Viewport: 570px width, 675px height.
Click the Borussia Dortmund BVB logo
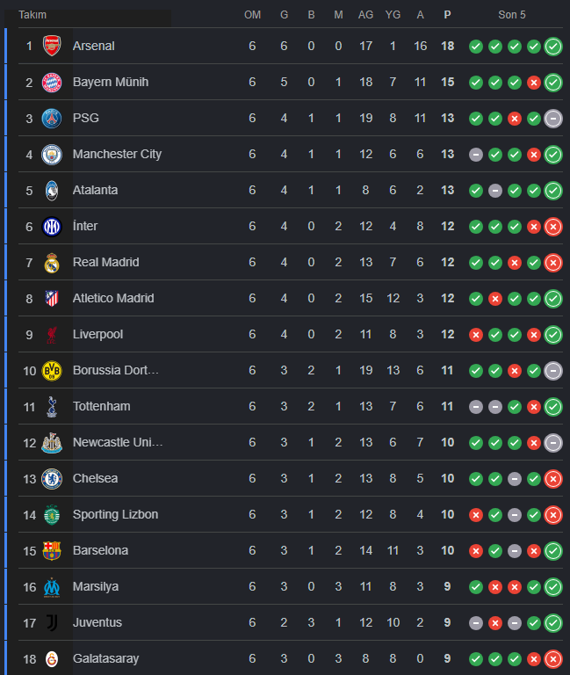coord(52,370)
